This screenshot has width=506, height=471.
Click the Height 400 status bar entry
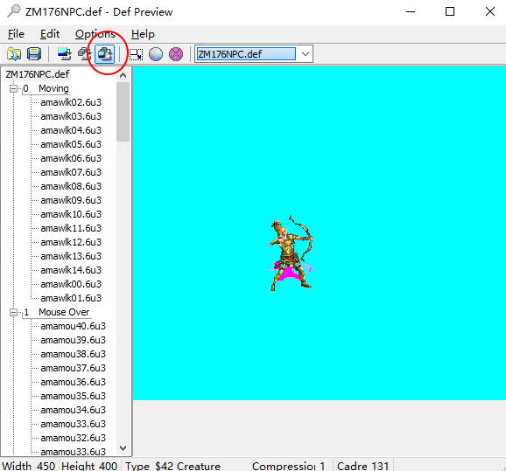[x=89, y=466]
